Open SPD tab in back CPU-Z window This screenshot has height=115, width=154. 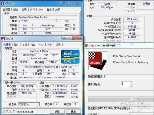click(41, 10)
